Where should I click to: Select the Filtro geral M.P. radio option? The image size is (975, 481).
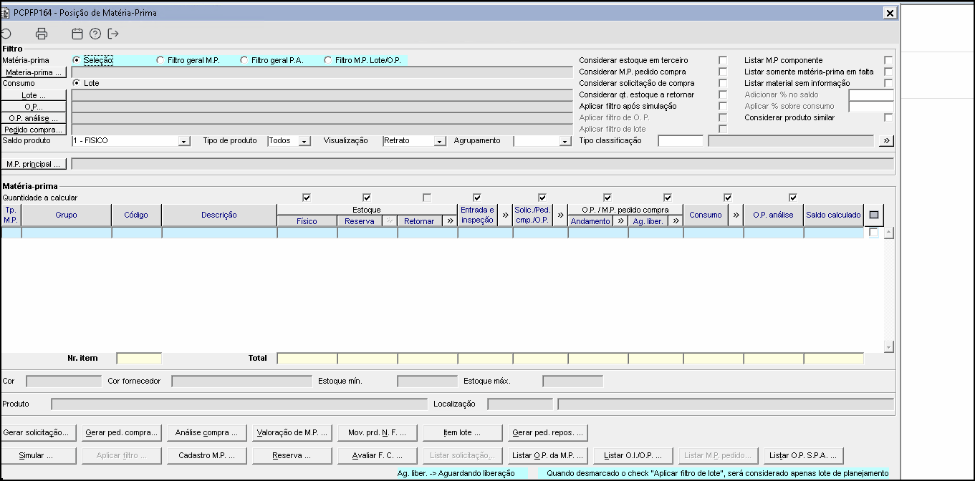click(160, 60)
